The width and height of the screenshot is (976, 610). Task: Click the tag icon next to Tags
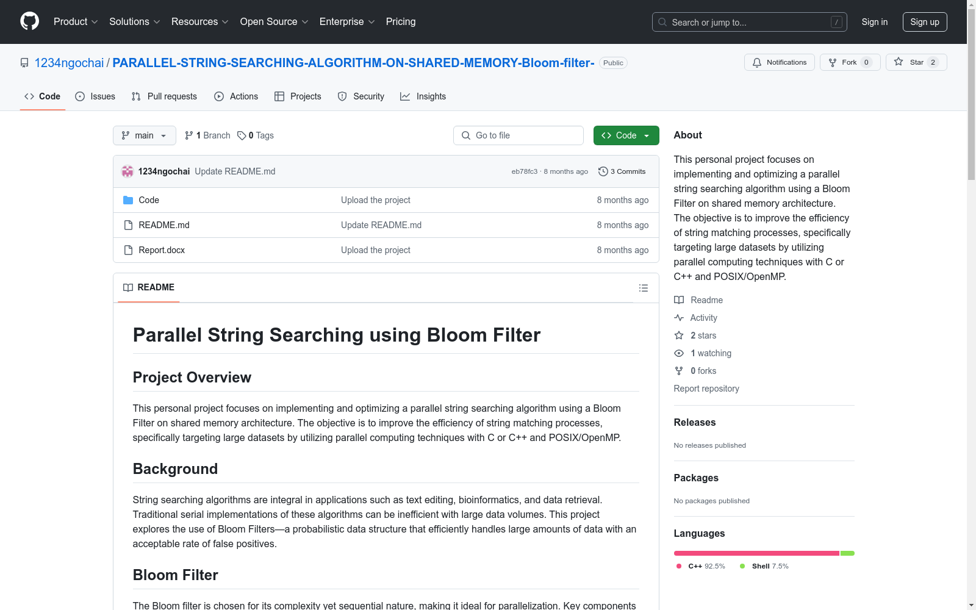242,135
